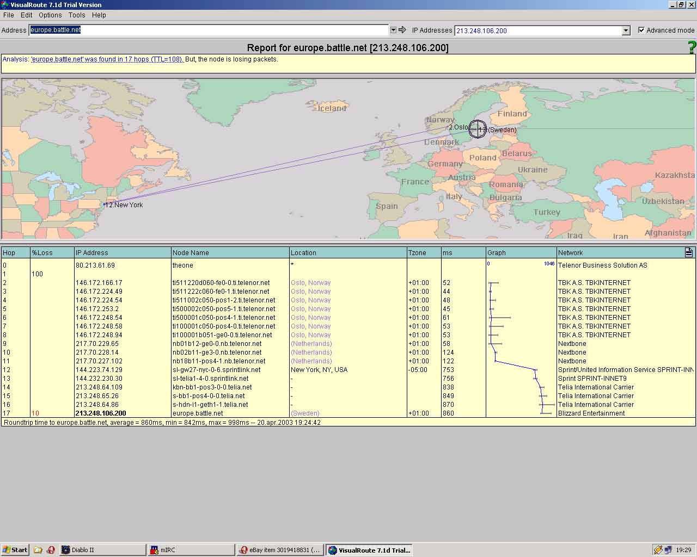Click node ti511222c060-fe0-1.ti.telenor.net
The image size is (697, 557).
(x=221, y=292)
